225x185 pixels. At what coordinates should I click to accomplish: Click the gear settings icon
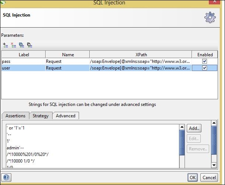click(210, 17)
